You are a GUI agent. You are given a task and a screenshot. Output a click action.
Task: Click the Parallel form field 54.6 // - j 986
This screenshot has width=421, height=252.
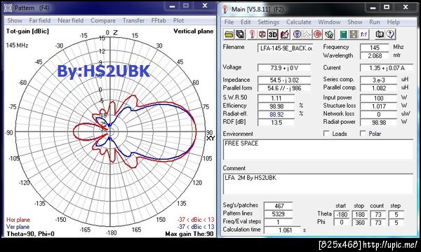[x=284, y=88]
